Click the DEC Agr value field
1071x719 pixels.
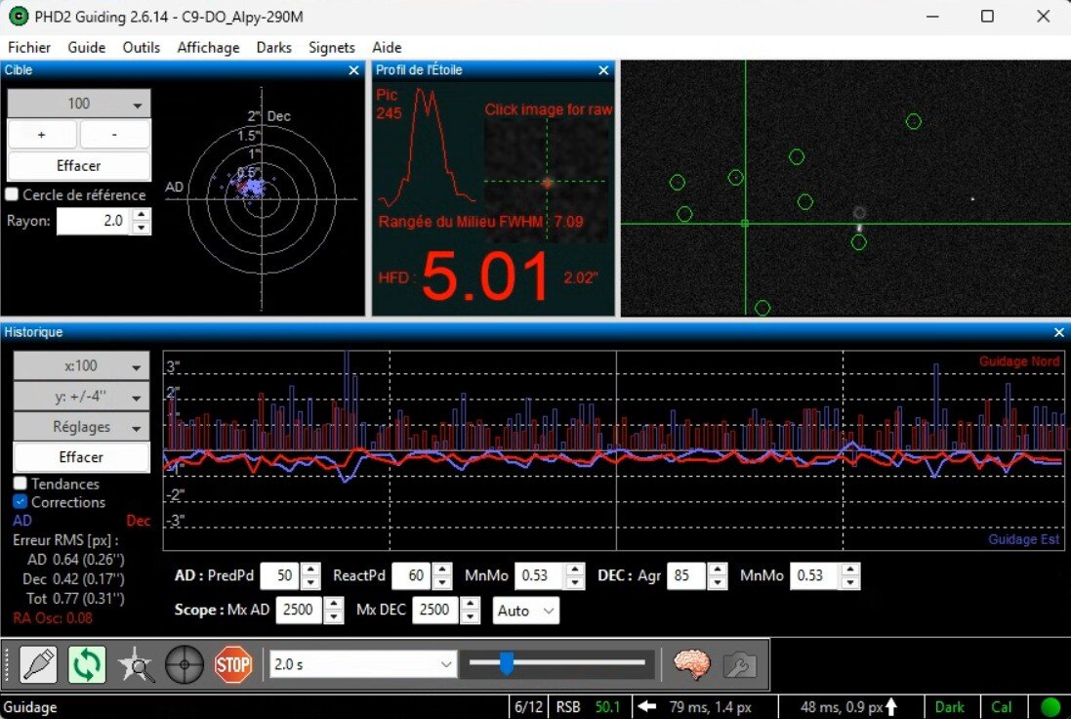[688, 575]
